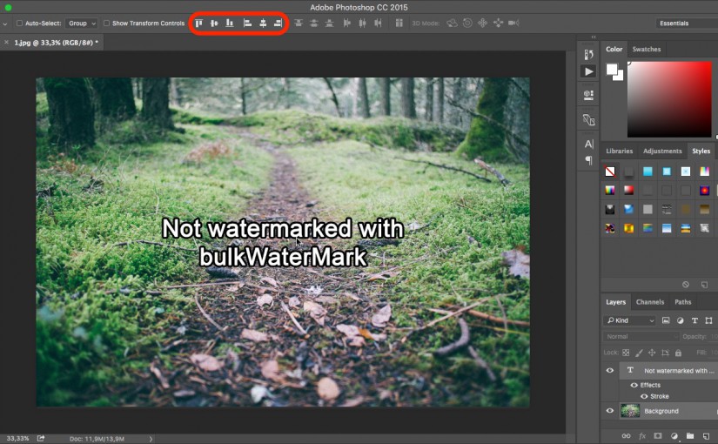Toggle lock position
Screen dimensions: 718x444
pyautogui.click(x=652, y=353)
